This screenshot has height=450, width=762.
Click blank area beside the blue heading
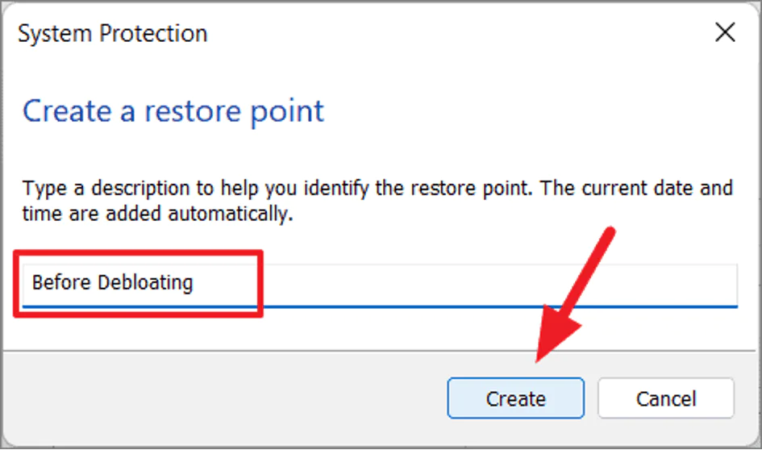tap(524, 110)
